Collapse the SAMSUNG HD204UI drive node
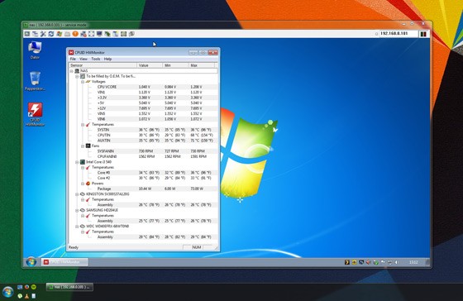The image size is (463, 301). pyautogui.click(x=77, y=210)
